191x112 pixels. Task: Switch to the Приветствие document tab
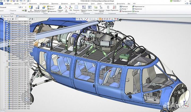coord(22,16)
